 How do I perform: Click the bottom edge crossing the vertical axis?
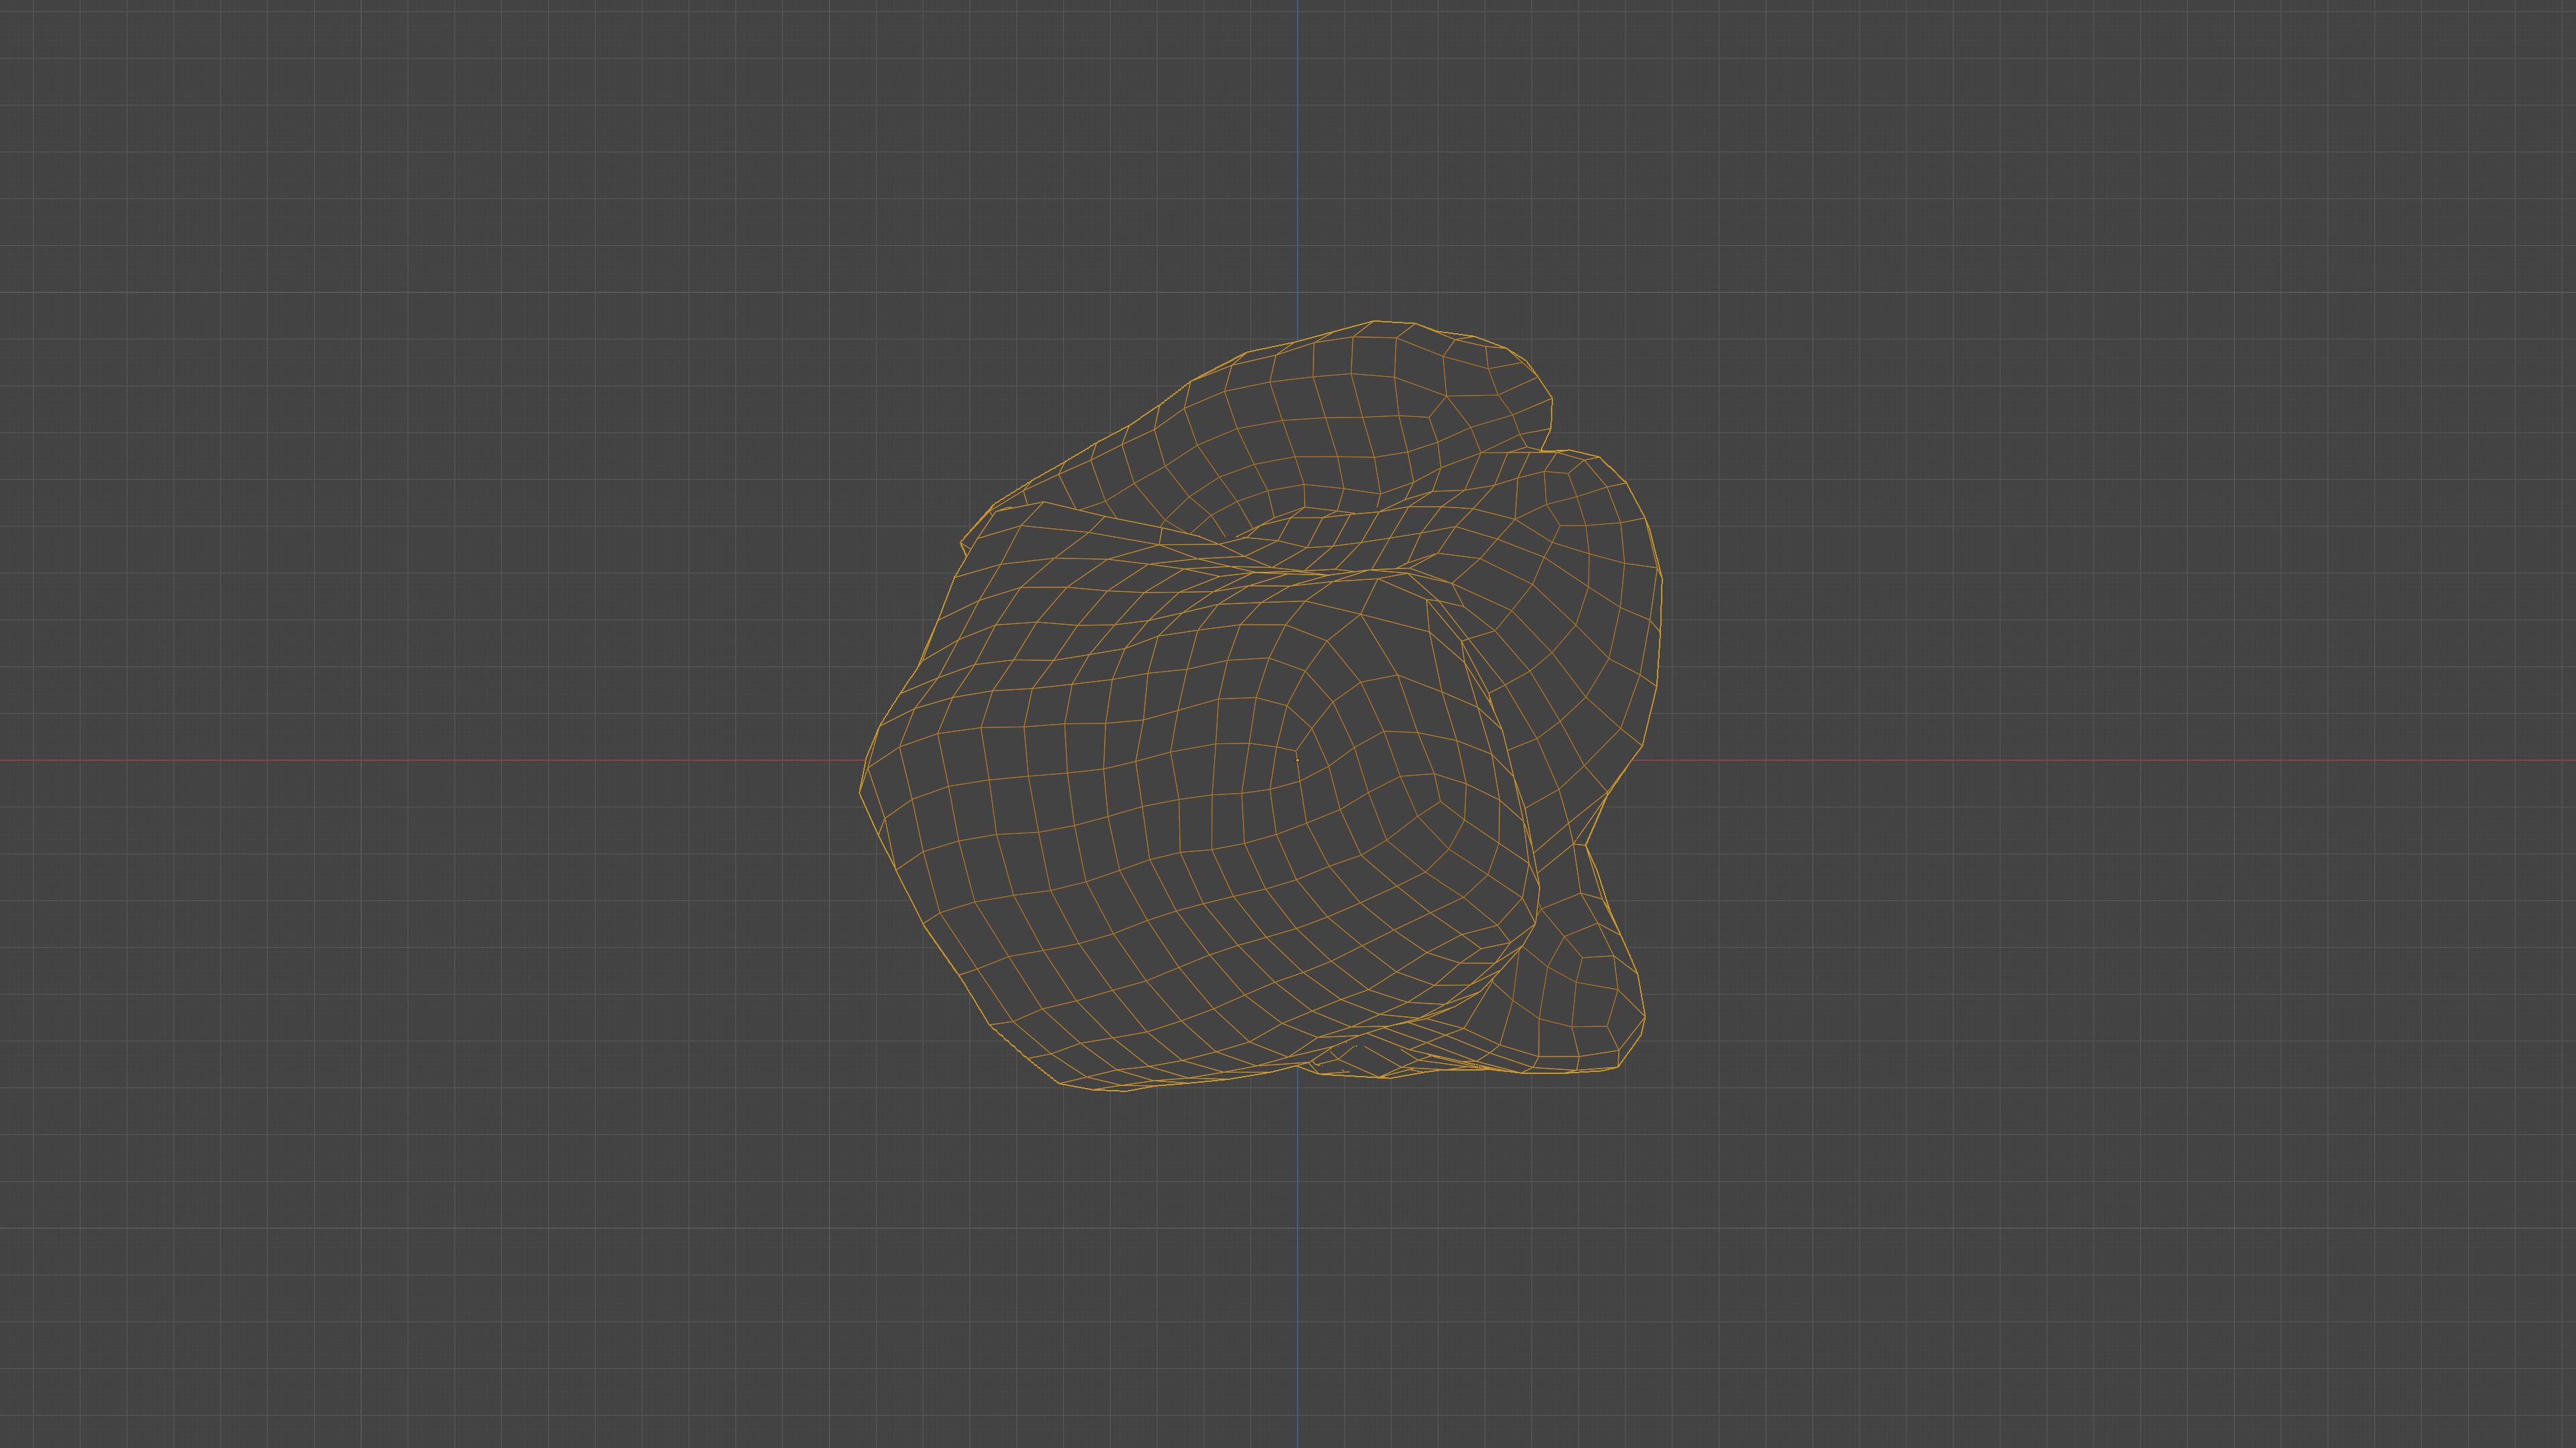tap(1298, 1067)
